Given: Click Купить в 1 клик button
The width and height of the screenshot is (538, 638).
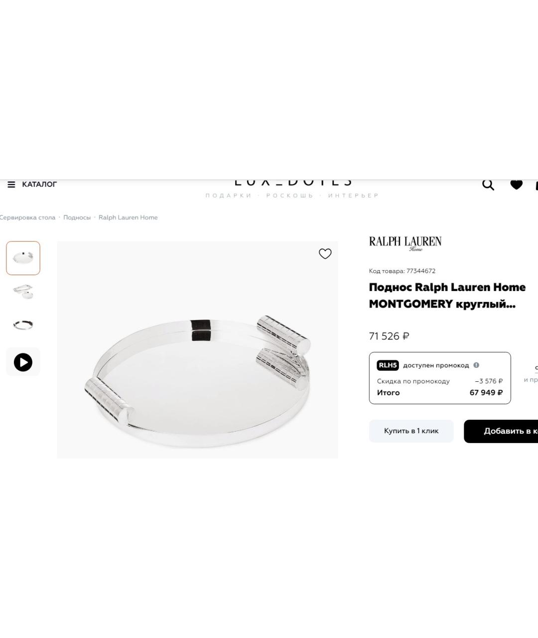Looking at the screenshot, I should (411, 431).
